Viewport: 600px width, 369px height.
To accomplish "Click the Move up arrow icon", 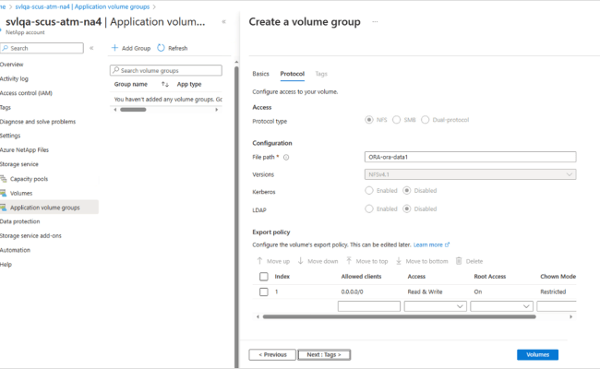I will [x=259, y=261].
